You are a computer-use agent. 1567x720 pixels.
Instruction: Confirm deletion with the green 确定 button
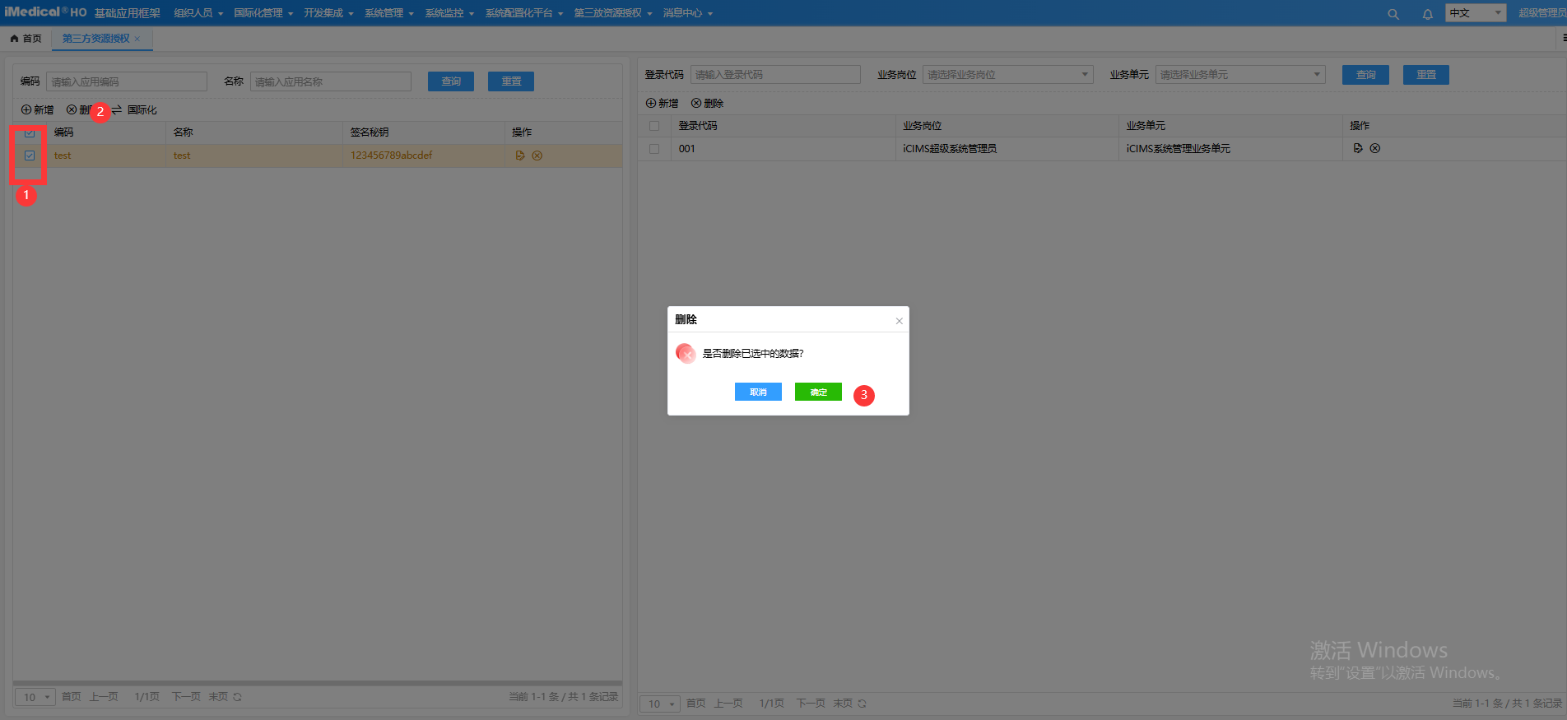point(818,393)
